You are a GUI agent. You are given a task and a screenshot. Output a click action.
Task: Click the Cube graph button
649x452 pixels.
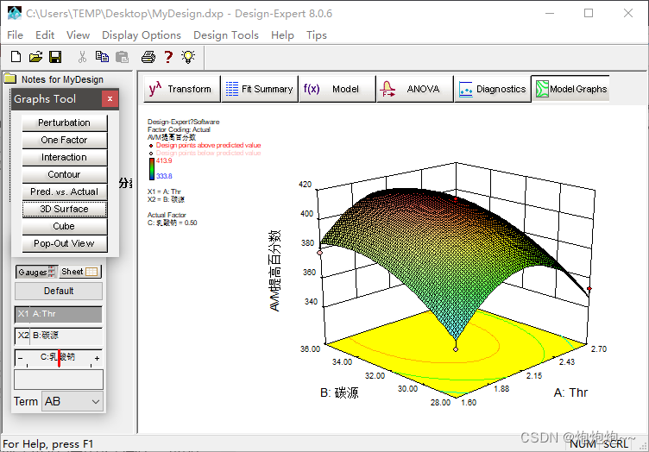pos(64,227)
